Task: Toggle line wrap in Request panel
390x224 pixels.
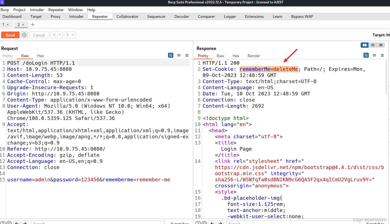Action: [171, 55]
